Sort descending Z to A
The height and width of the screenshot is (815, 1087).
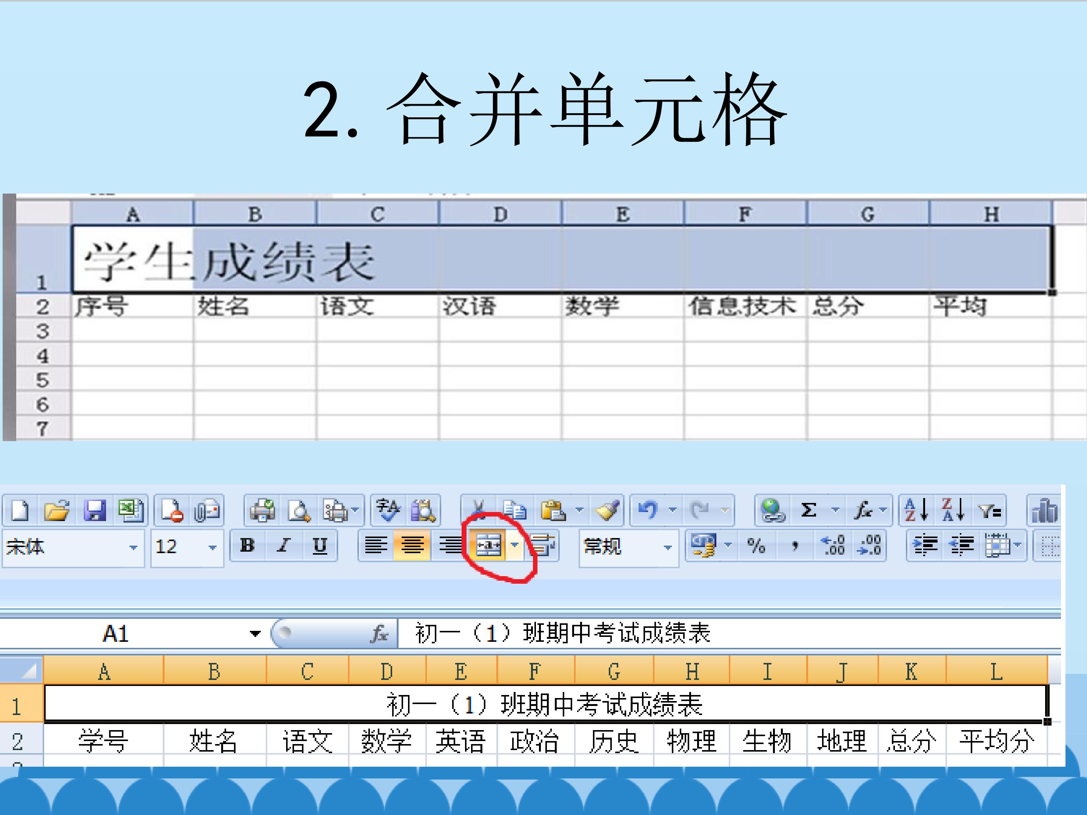953,509
